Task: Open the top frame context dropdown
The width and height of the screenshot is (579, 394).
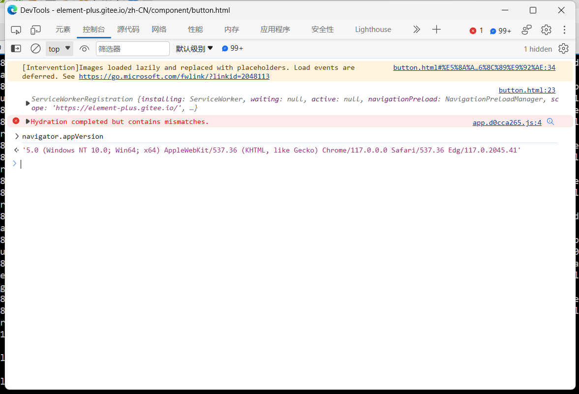Action: click(58, 48)
